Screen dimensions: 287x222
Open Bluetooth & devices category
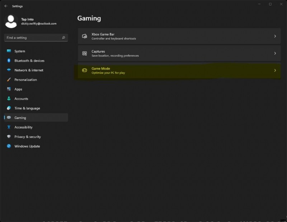point(36,60)
